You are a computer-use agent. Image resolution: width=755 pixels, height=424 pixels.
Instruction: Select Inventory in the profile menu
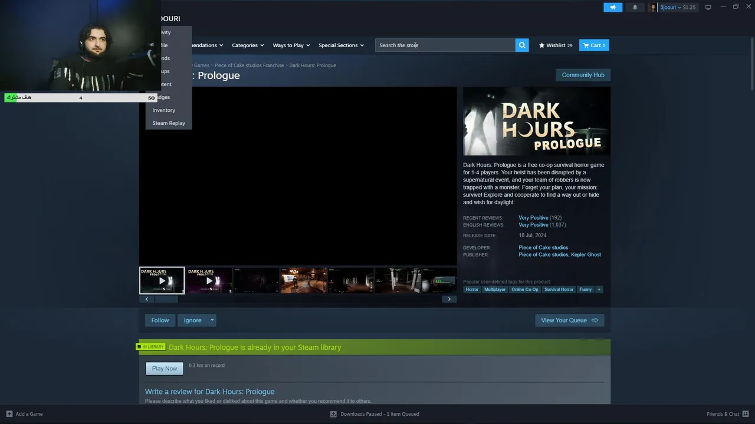pyautogui.click(x=164, y=110)
